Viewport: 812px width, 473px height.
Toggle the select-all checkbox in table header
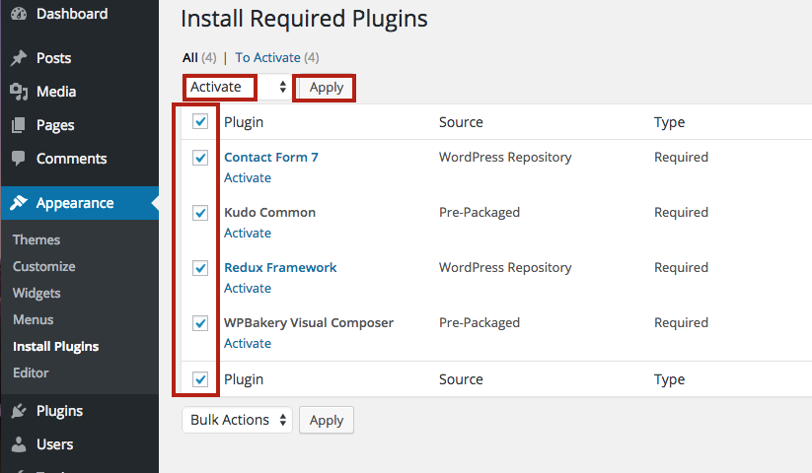tap(200, 121)
